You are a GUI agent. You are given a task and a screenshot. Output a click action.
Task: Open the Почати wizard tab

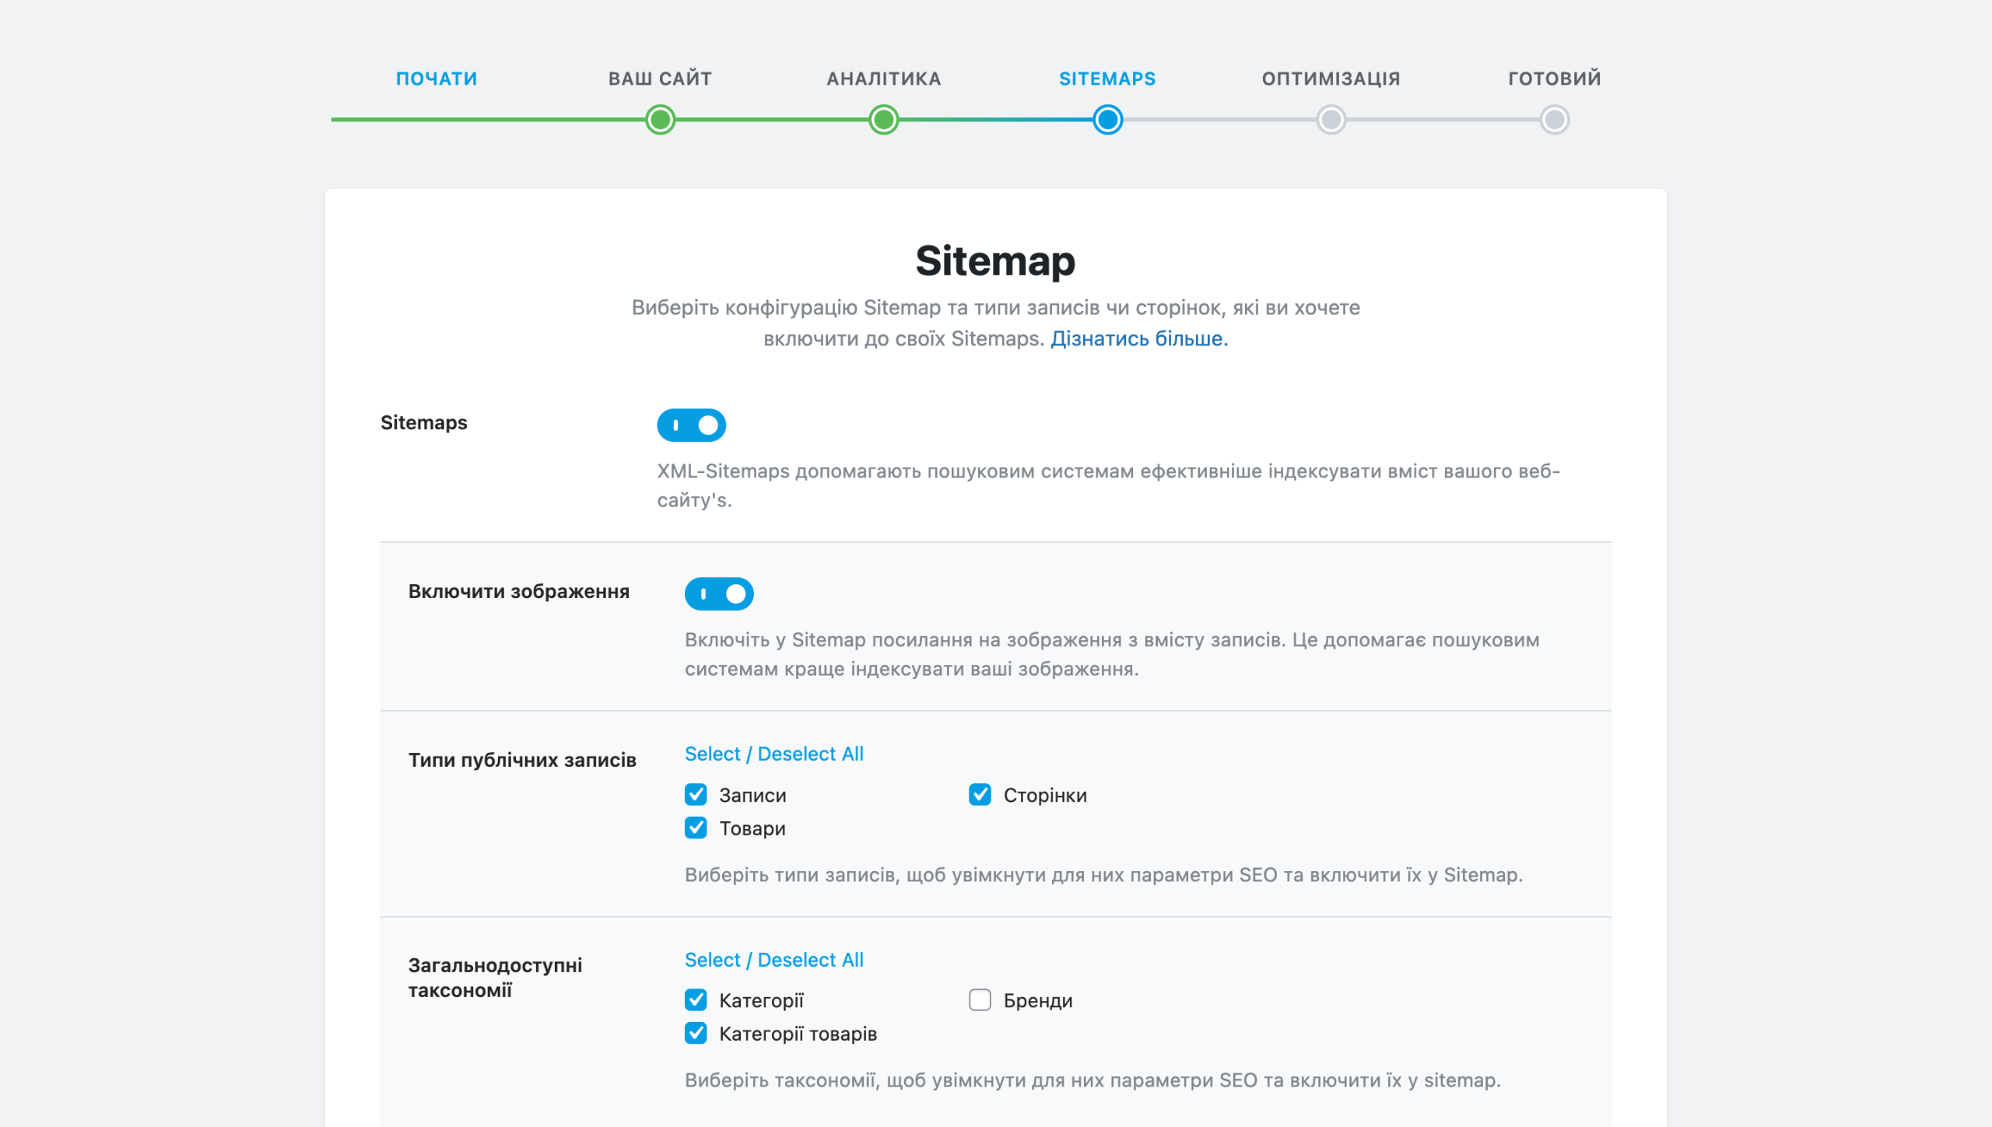coord(437,79)
